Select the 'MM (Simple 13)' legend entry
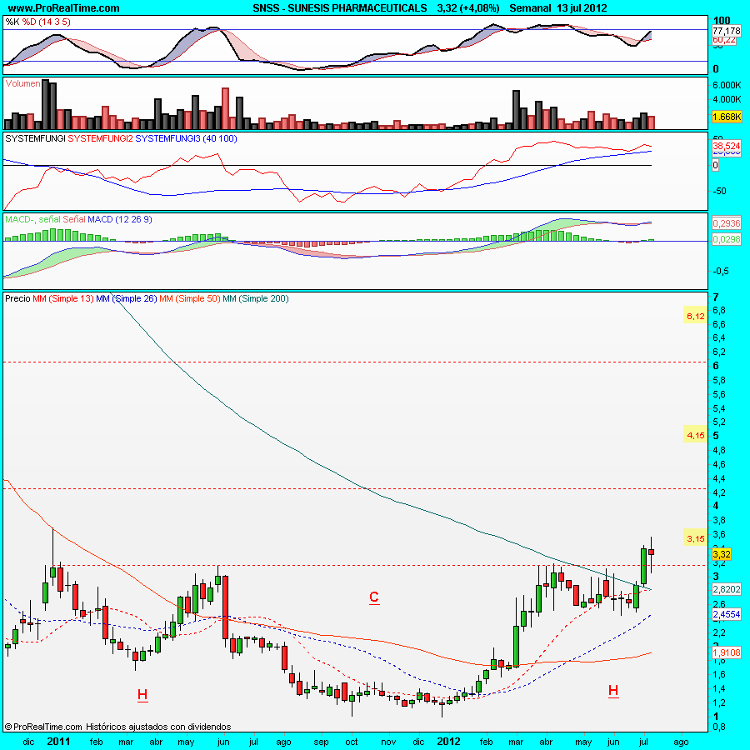This screenshot has height=750, width=750. click(63, 299)
